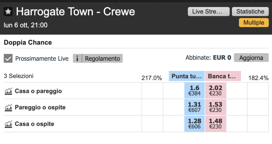Click the Banca tutto column header
272x144 pixels.
pyautogui.click(x=223, y=76)
